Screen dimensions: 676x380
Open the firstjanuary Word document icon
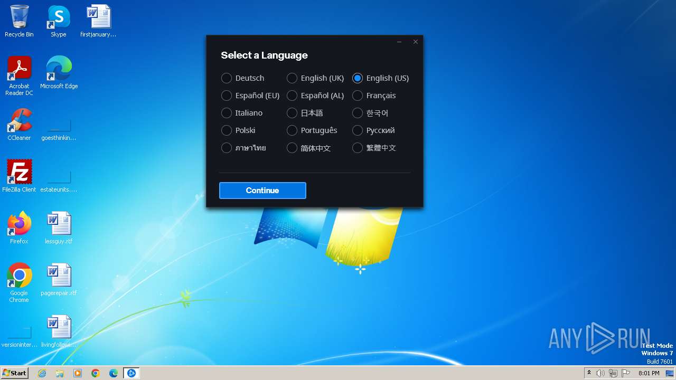tap(98, 22)
